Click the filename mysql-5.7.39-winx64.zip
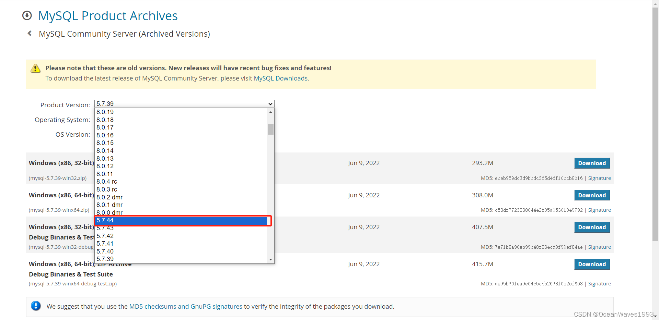The width and height of the screenshot is (659, 320). 59,210
